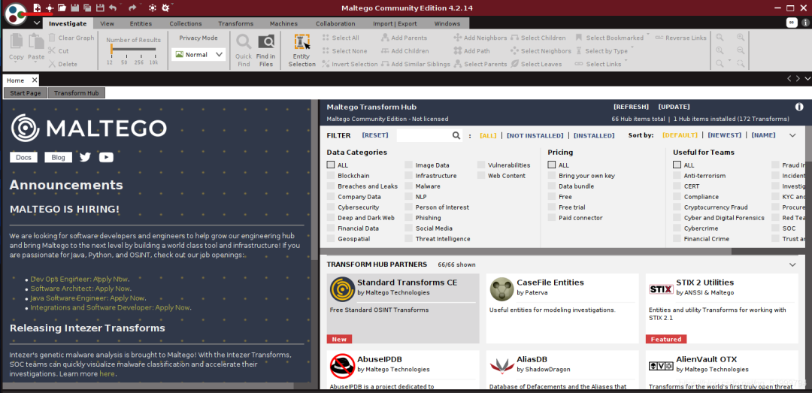
Task: Click the undo arrow icon
Action: click(x=113, y=8)
